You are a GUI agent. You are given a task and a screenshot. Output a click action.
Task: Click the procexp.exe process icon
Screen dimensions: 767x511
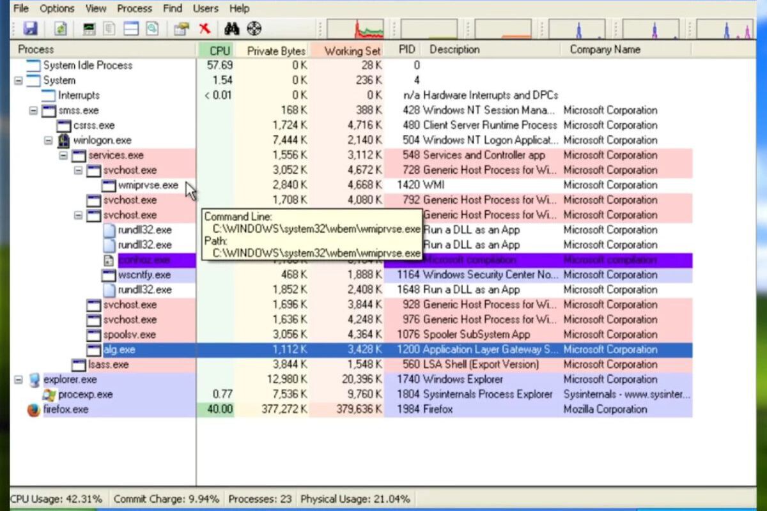49,395
